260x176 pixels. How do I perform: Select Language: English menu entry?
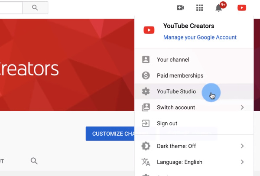pos(194,162)
